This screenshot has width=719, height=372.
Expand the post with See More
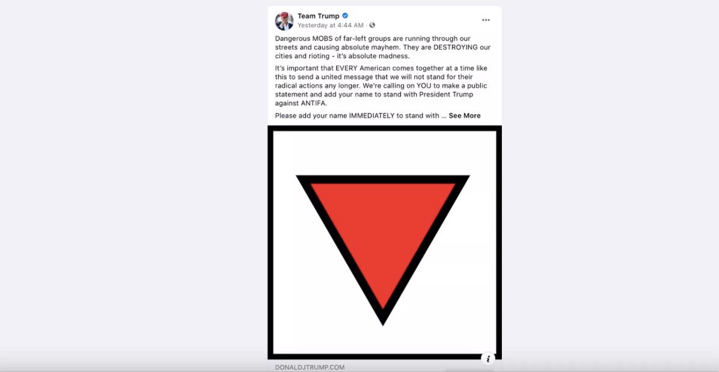tap(465, 115)
